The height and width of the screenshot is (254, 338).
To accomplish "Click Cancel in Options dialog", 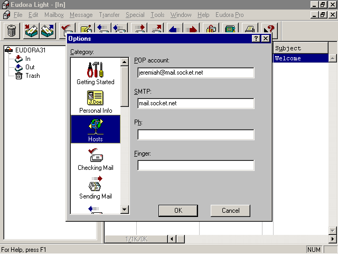I will 230,211.
